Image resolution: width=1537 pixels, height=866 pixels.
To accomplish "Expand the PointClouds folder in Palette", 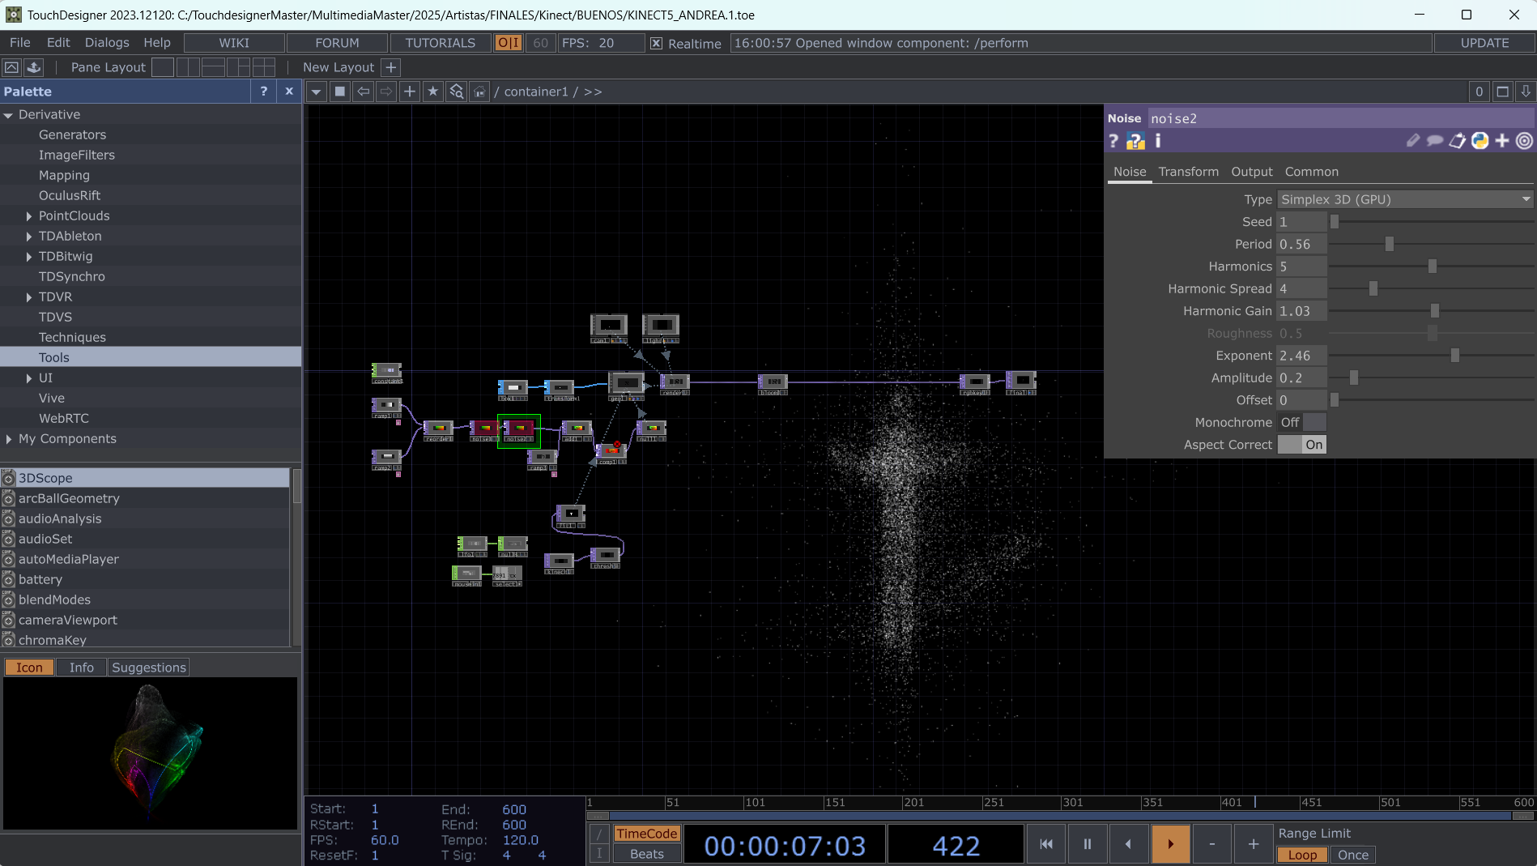I will 29,216.
